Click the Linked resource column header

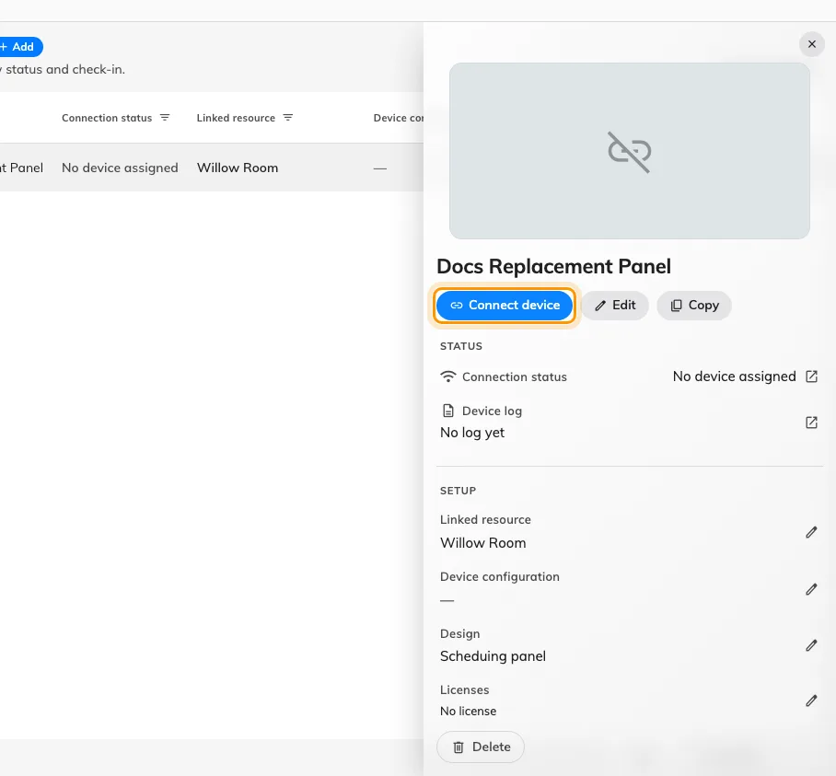pos(236,118)
